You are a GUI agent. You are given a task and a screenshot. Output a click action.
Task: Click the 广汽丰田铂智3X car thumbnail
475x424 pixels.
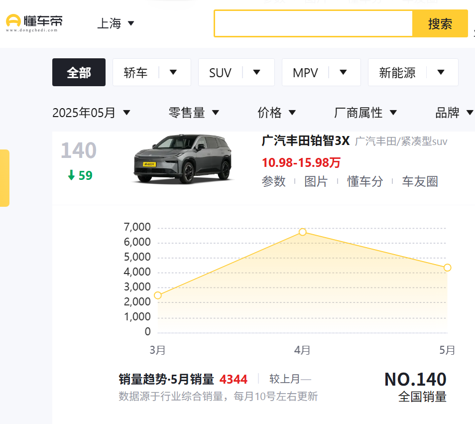click(183, 159)
